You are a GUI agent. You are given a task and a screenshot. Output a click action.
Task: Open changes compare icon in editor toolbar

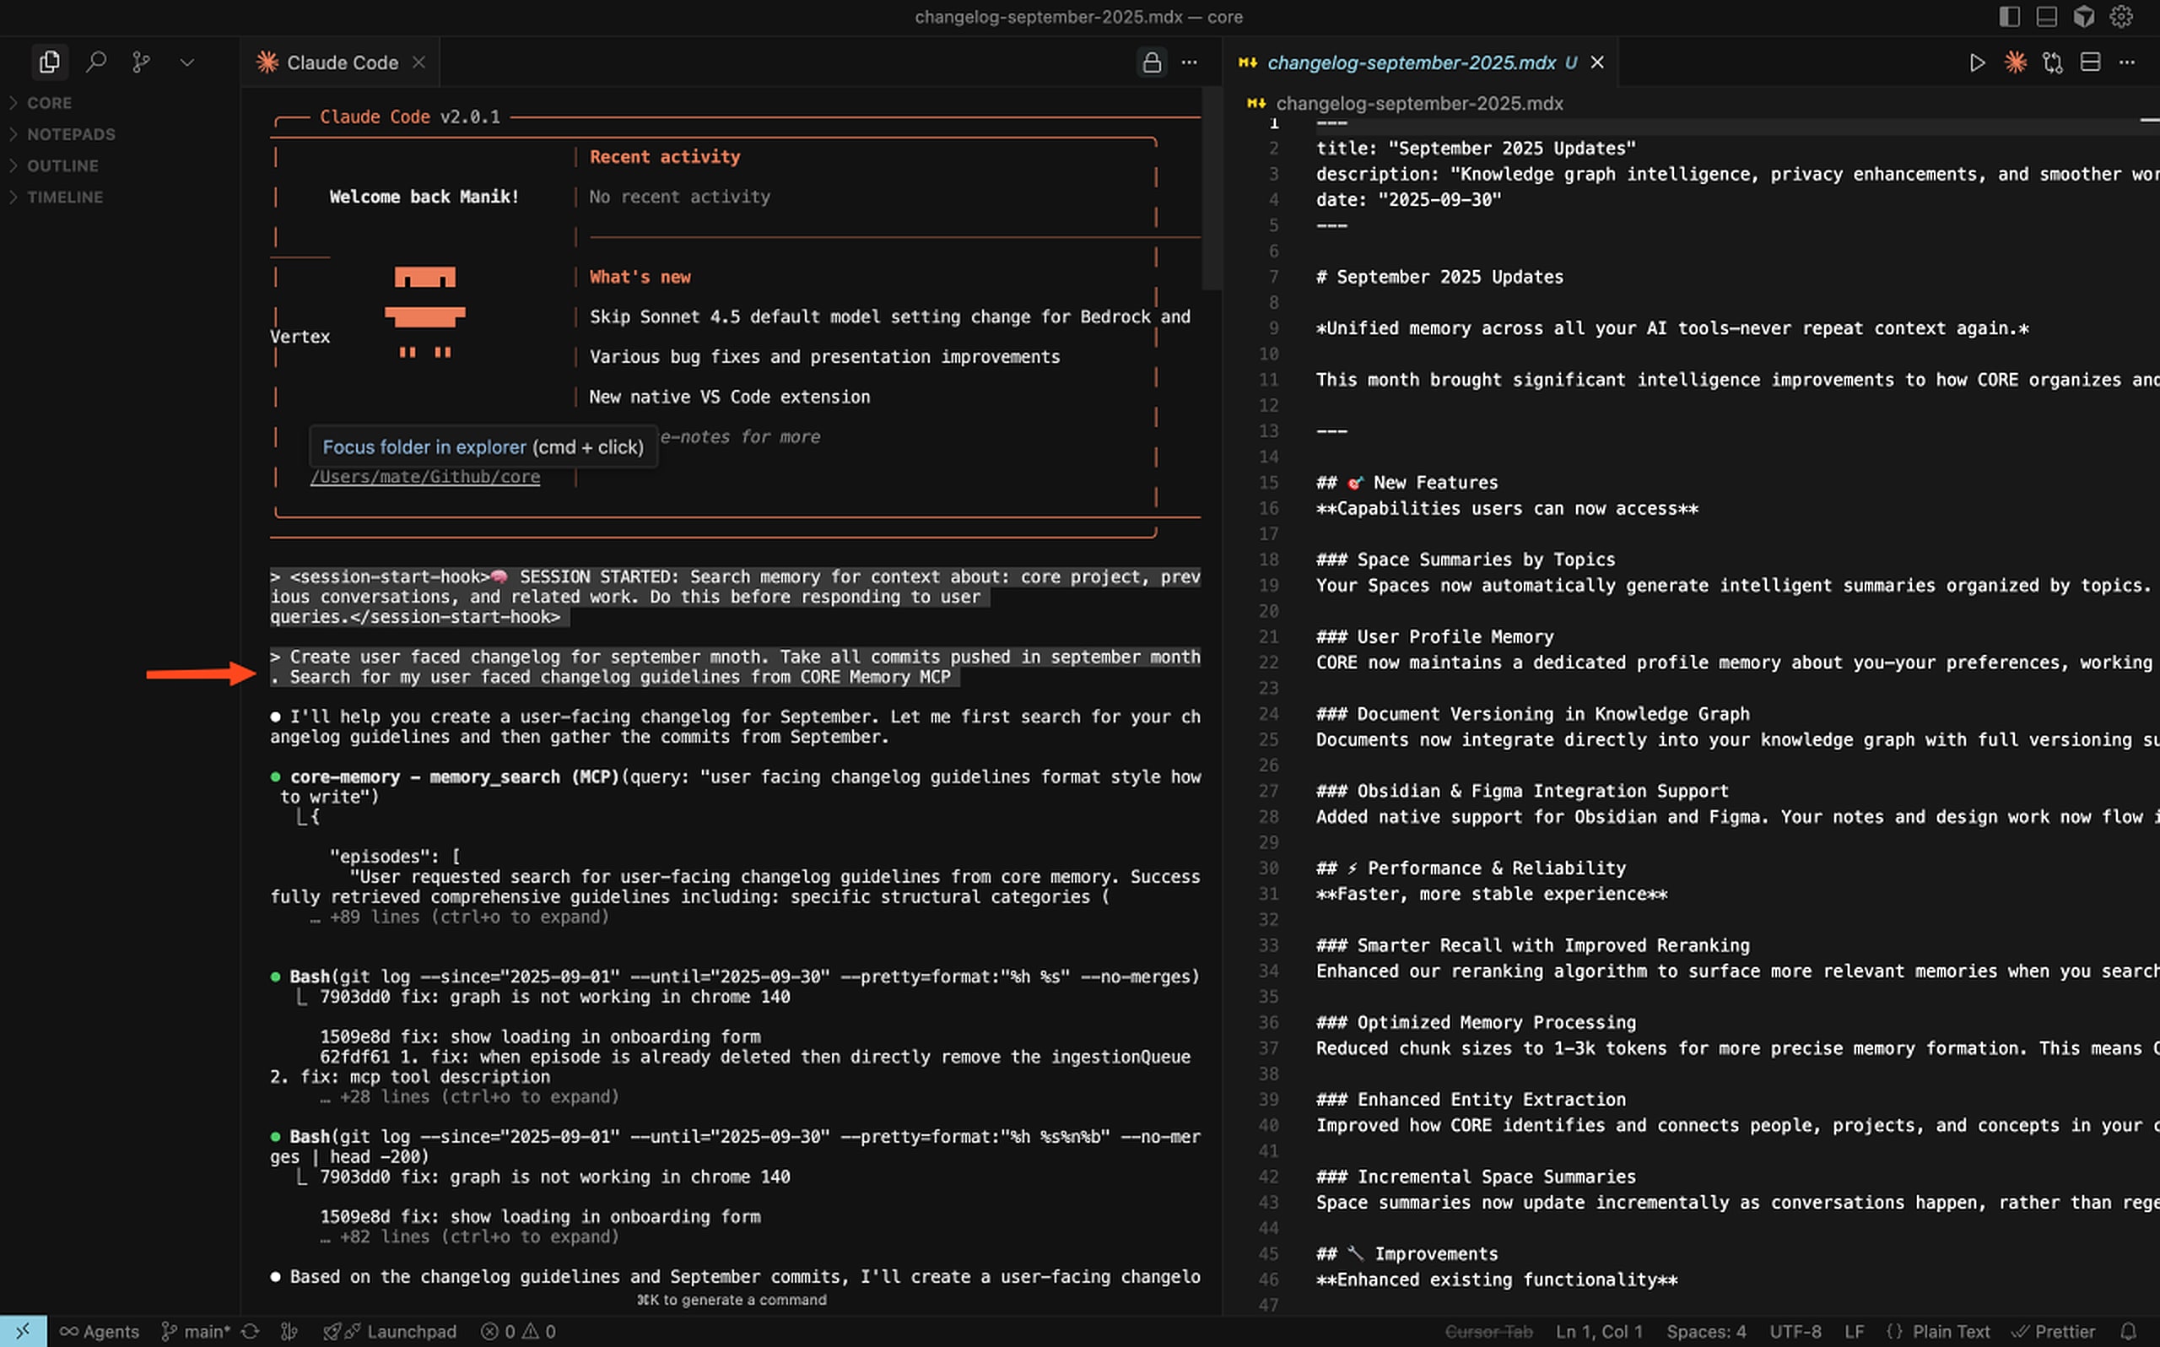[2052, 62]
